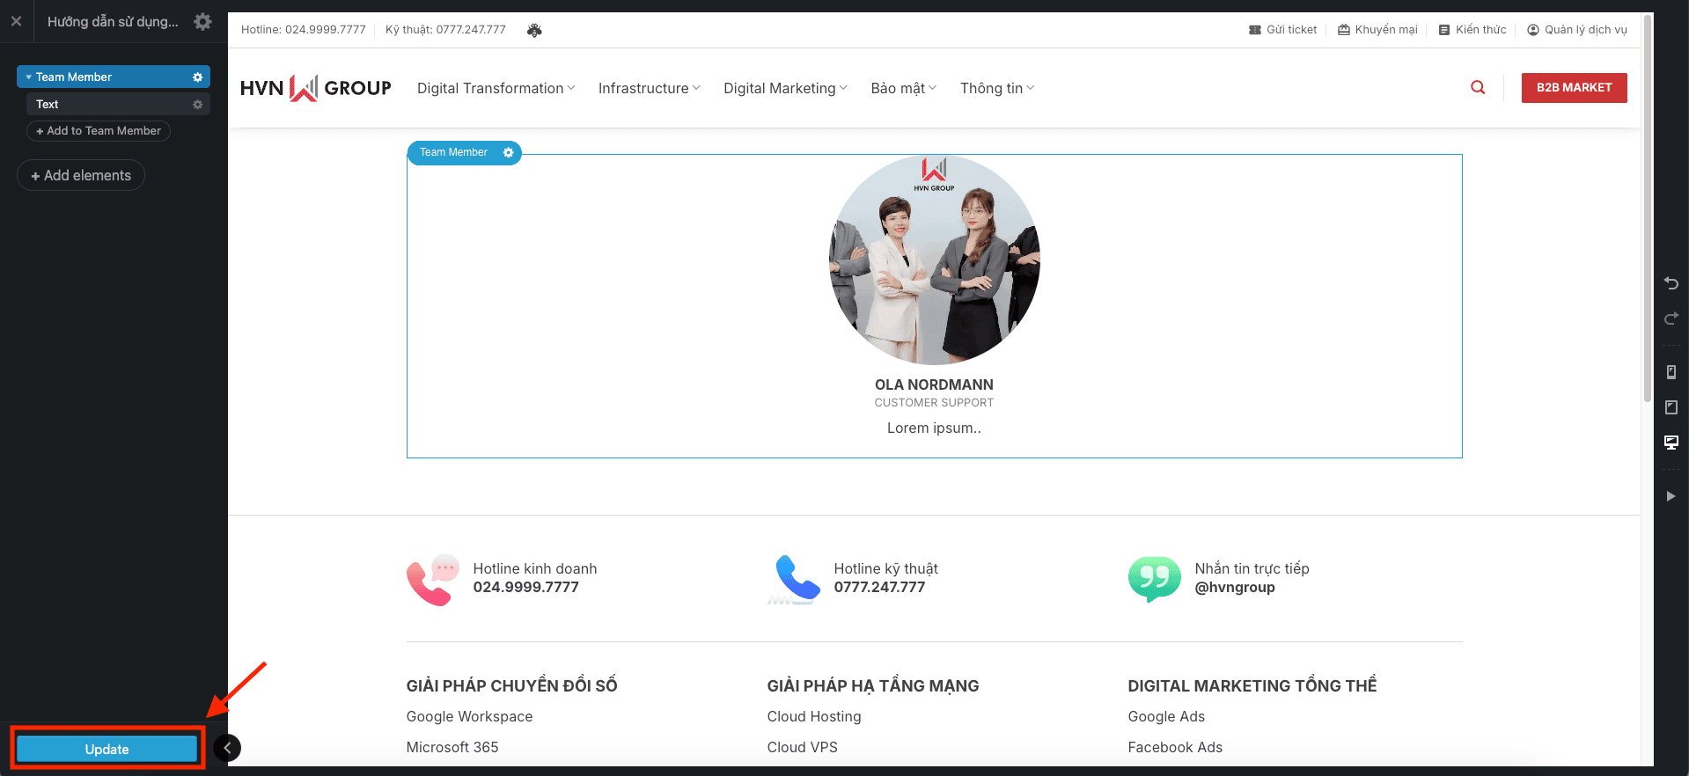Open the gear on the canvas Team Member label
Image resolution: width=1689 pixels, height=776 pixels.
(508, 153)
